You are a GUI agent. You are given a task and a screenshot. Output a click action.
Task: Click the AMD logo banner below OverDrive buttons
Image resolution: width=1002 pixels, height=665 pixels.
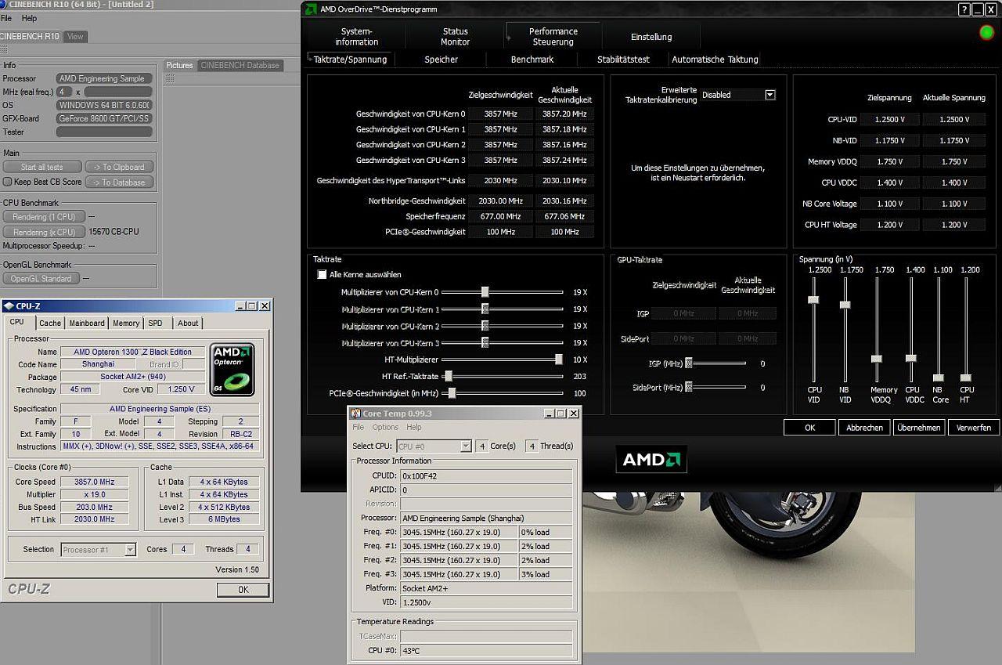point(651,460)
